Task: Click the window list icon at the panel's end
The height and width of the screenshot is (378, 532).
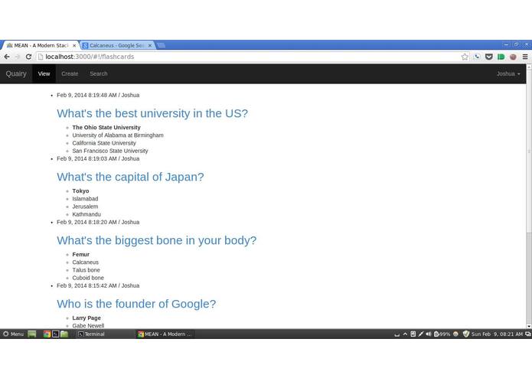Action: point(528,334)
